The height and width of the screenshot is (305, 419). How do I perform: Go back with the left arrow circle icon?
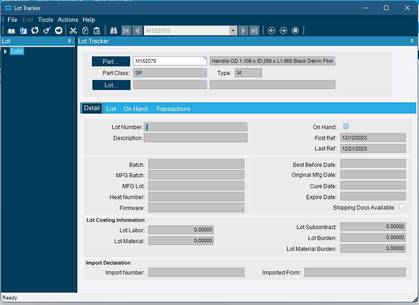(272, 30)
